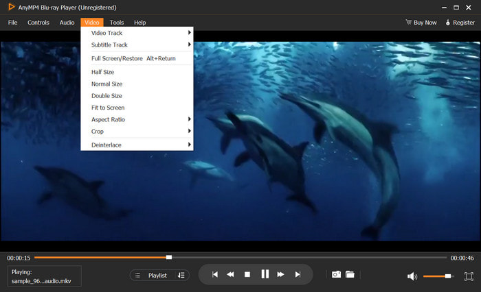Click the playing file name sample_96...audio.mkv
The width and height of the screenshot is (481, 292).
coord(41,281)
